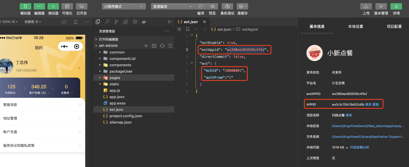Open the 资源管理器 more actions menu
Viewport: 409px width, 167px height.
[x=167, y=31]
